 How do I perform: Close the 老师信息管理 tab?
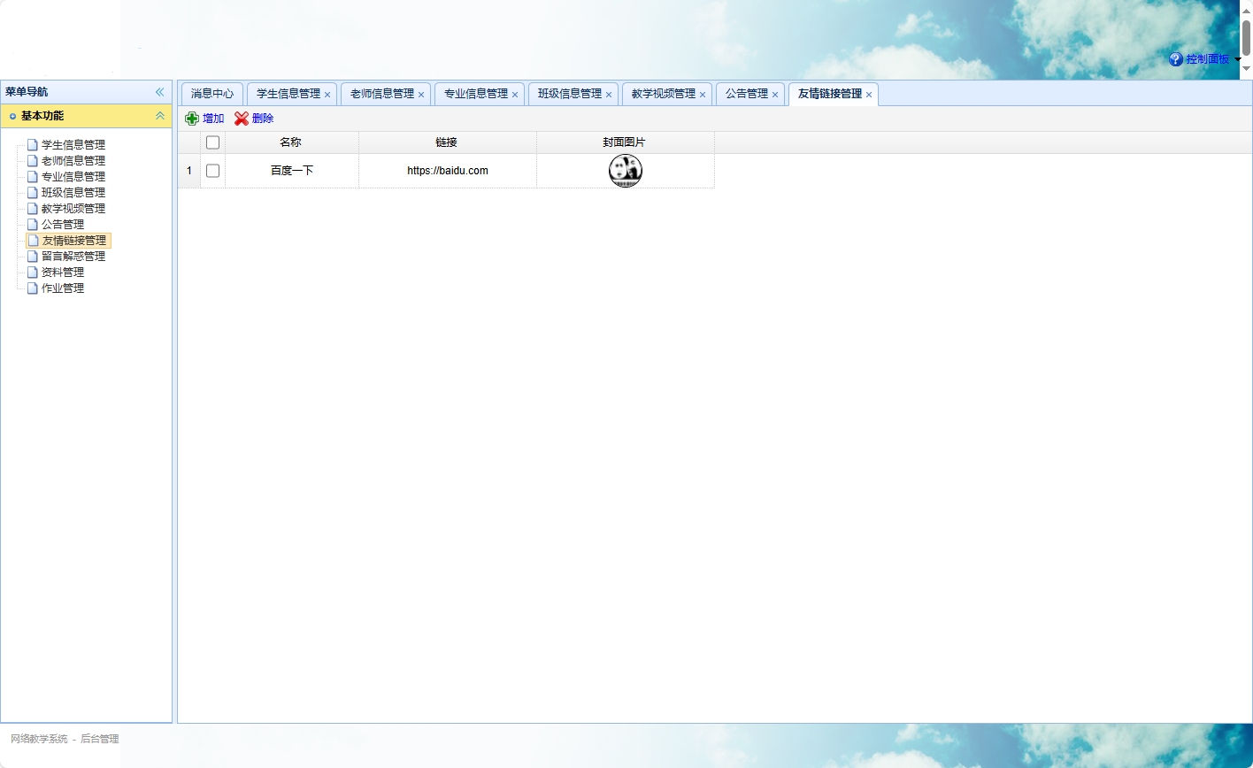coord(421,95)
